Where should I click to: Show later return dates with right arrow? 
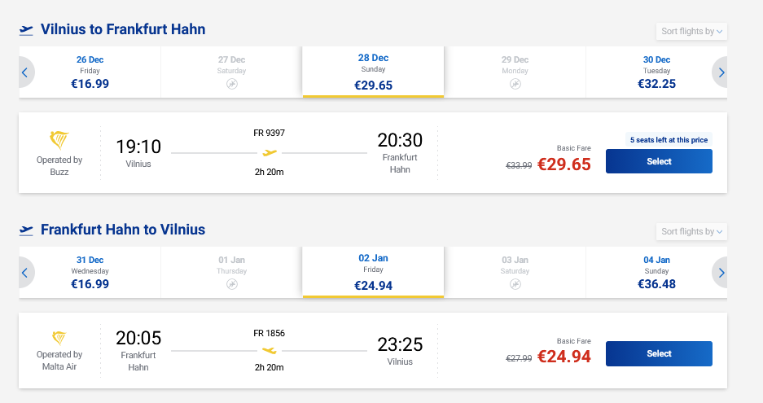click(721, 273)
